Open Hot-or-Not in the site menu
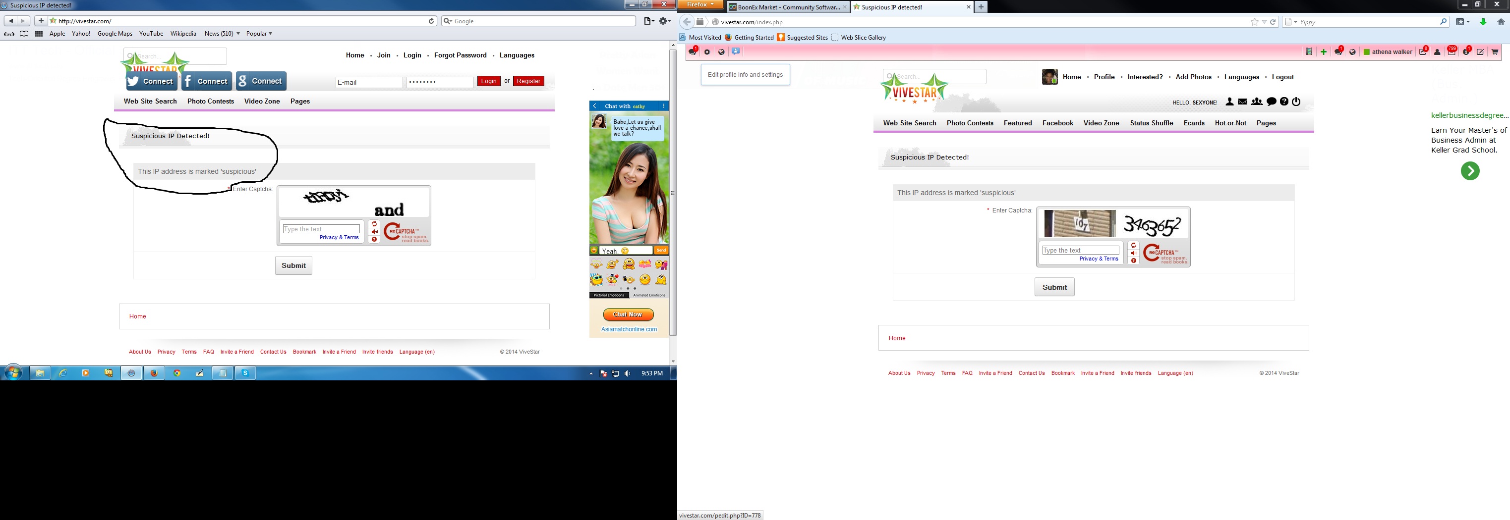The width and height of the screenshot is (1510, 520). (1230, 123)
